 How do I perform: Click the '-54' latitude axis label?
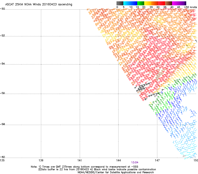point(2,64)
